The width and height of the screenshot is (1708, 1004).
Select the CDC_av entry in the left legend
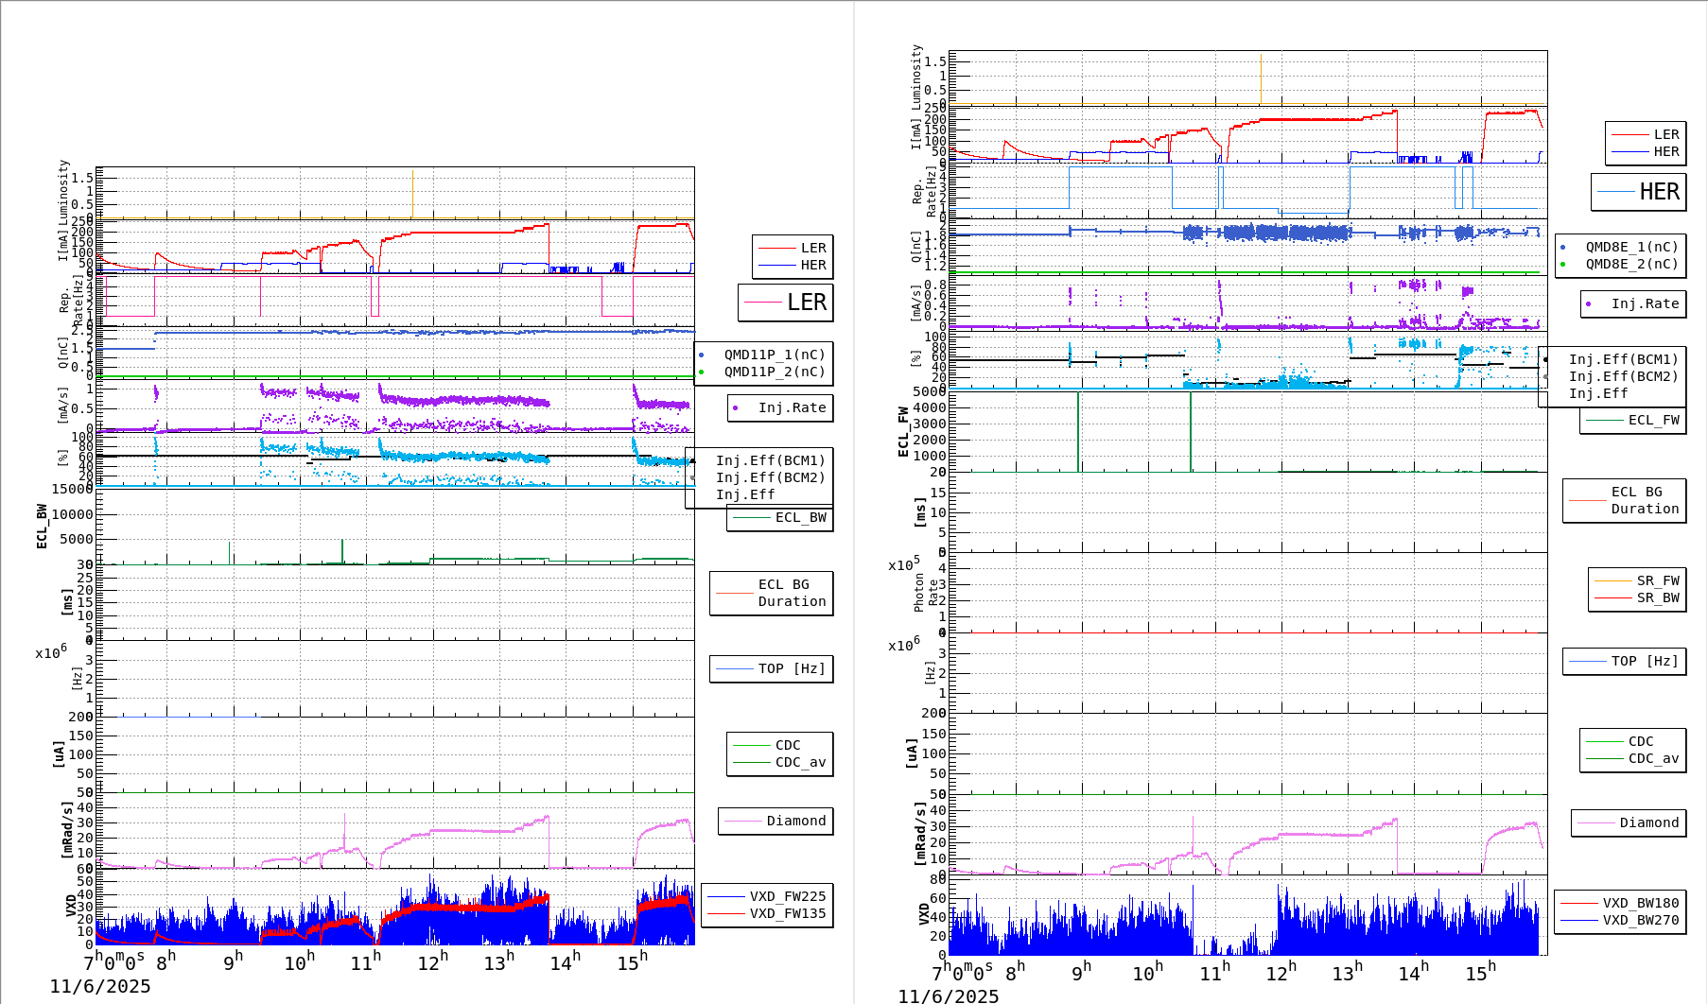point(799,762)
